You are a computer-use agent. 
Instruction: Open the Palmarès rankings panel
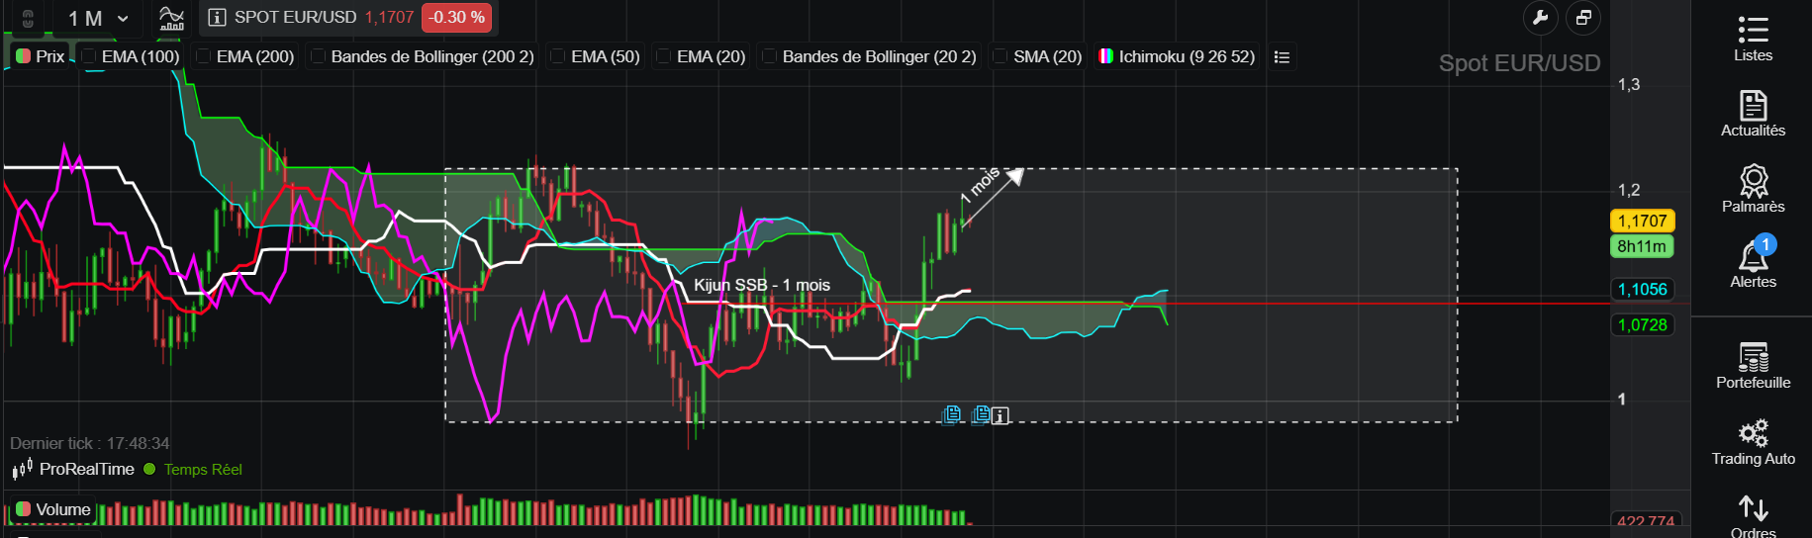coord(1753,189)
